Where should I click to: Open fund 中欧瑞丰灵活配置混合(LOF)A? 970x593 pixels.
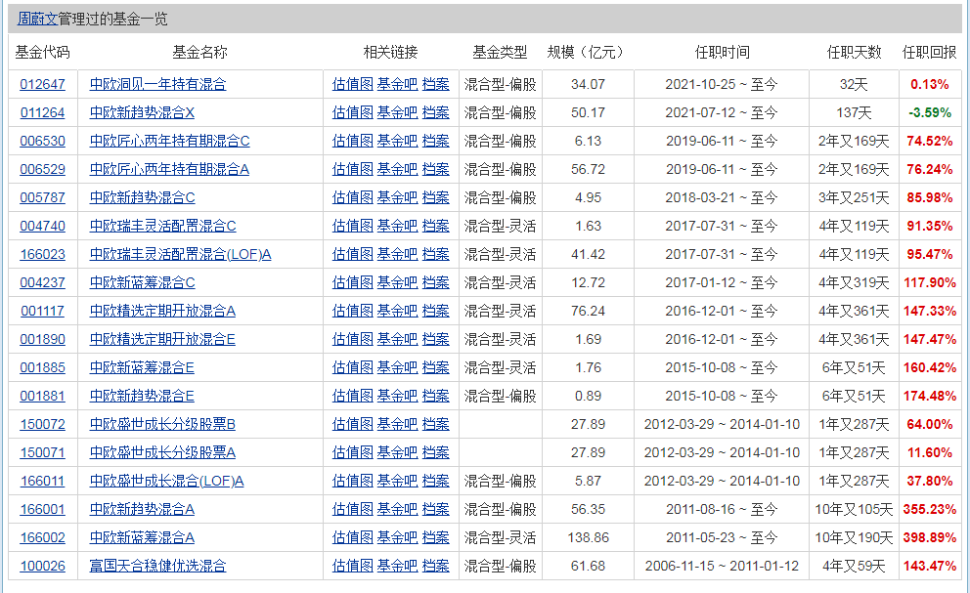coord(180,255)
